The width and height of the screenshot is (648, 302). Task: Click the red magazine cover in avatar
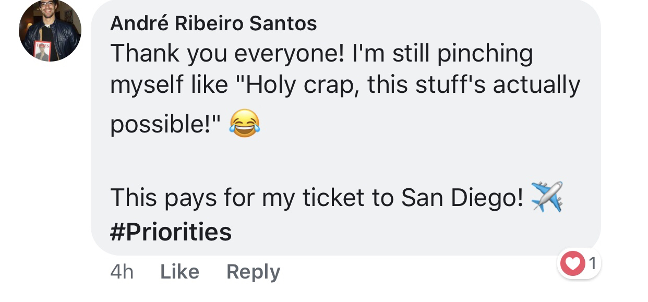click(43, 51)
